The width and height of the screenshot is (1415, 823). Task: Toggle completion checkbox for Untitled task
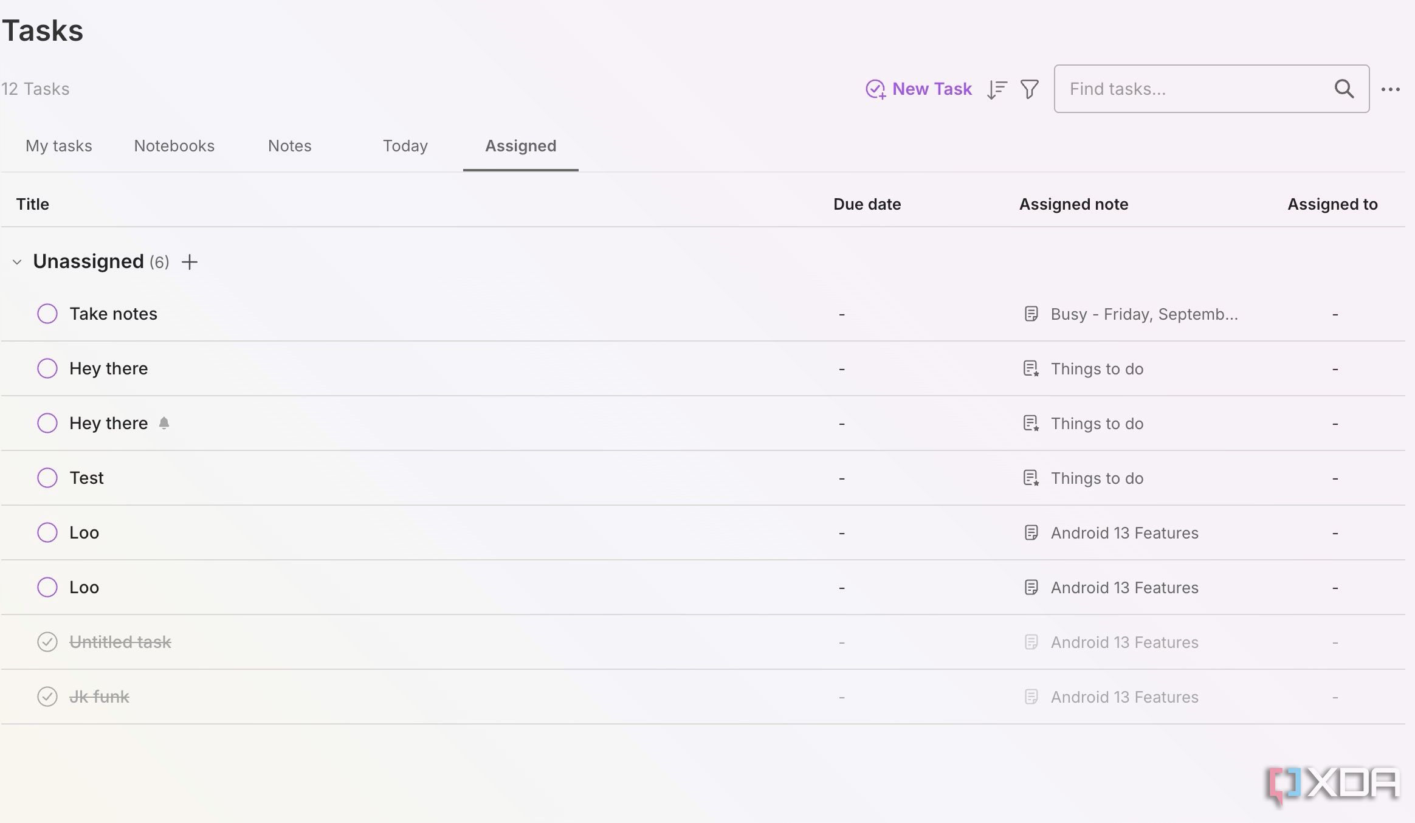(47, 642)
